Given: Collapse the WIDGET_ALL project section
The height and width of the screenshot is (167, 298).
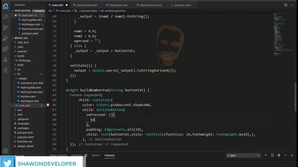Looking at the screenshot, I should (x=21, y=38).
